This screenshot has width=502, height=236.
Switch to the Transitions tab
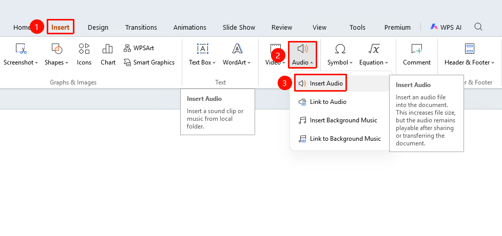tap(141, 28)
